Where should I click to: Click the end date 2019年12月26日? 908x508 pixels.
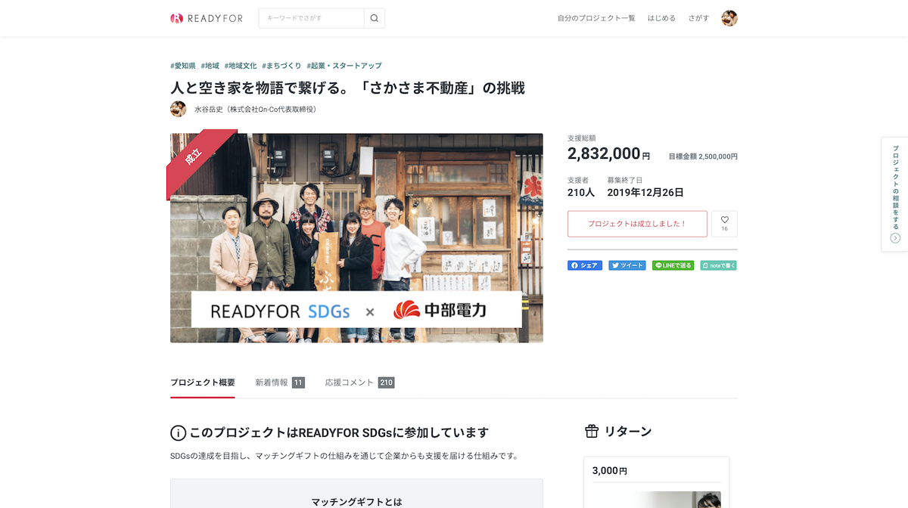pos(645,193)
